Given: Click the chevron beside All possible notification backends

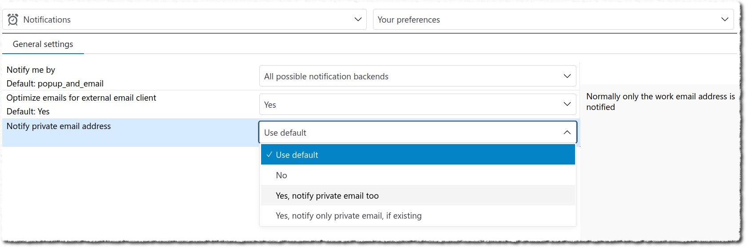Looking at the screenshot, I should pyautogui.click(x=567, y=76).
